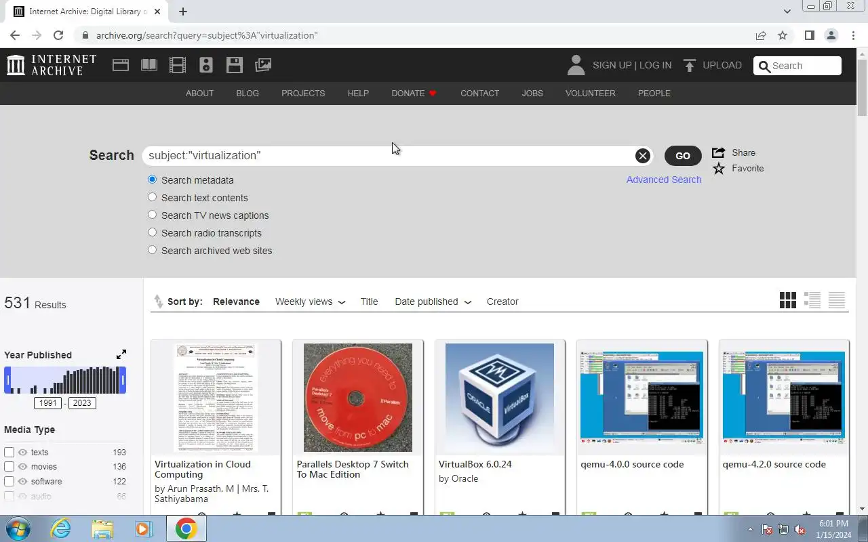Open the Chrome tab search dropdown
868x542 pixels.
click(787, 11)
